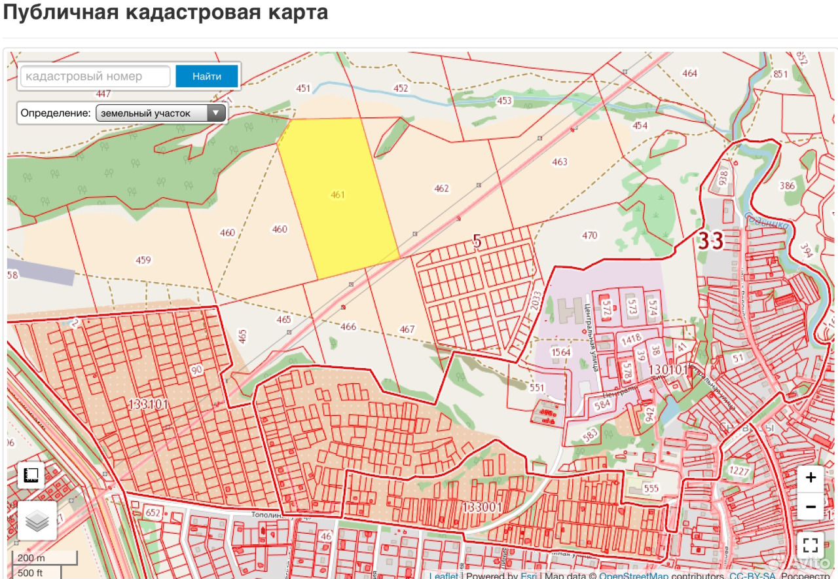Click parcel label 551
838x579 pixels.
tap(537, 387)
